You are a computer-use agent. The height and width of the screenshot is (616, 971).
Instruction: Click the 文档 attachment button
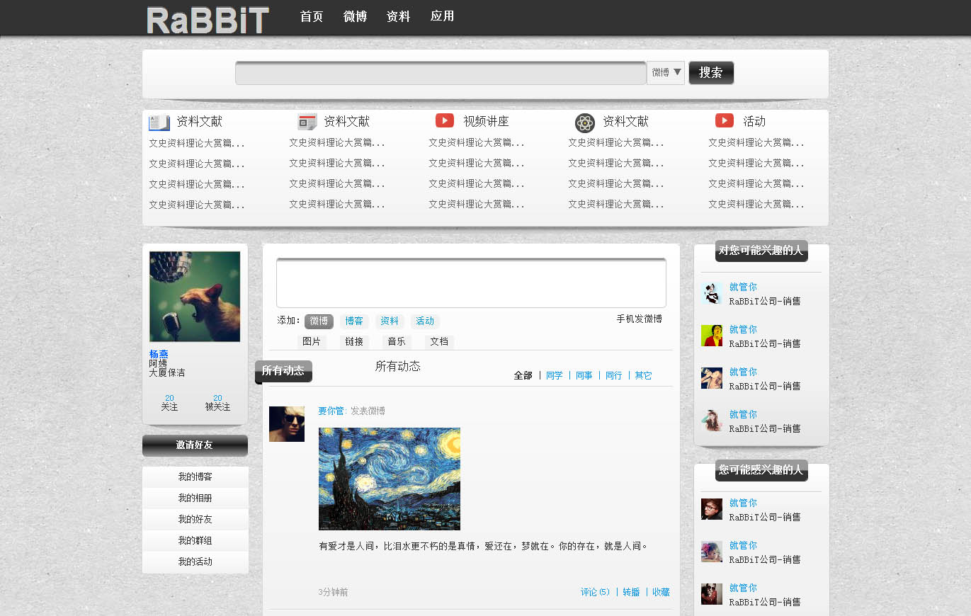tap(439, 342)
